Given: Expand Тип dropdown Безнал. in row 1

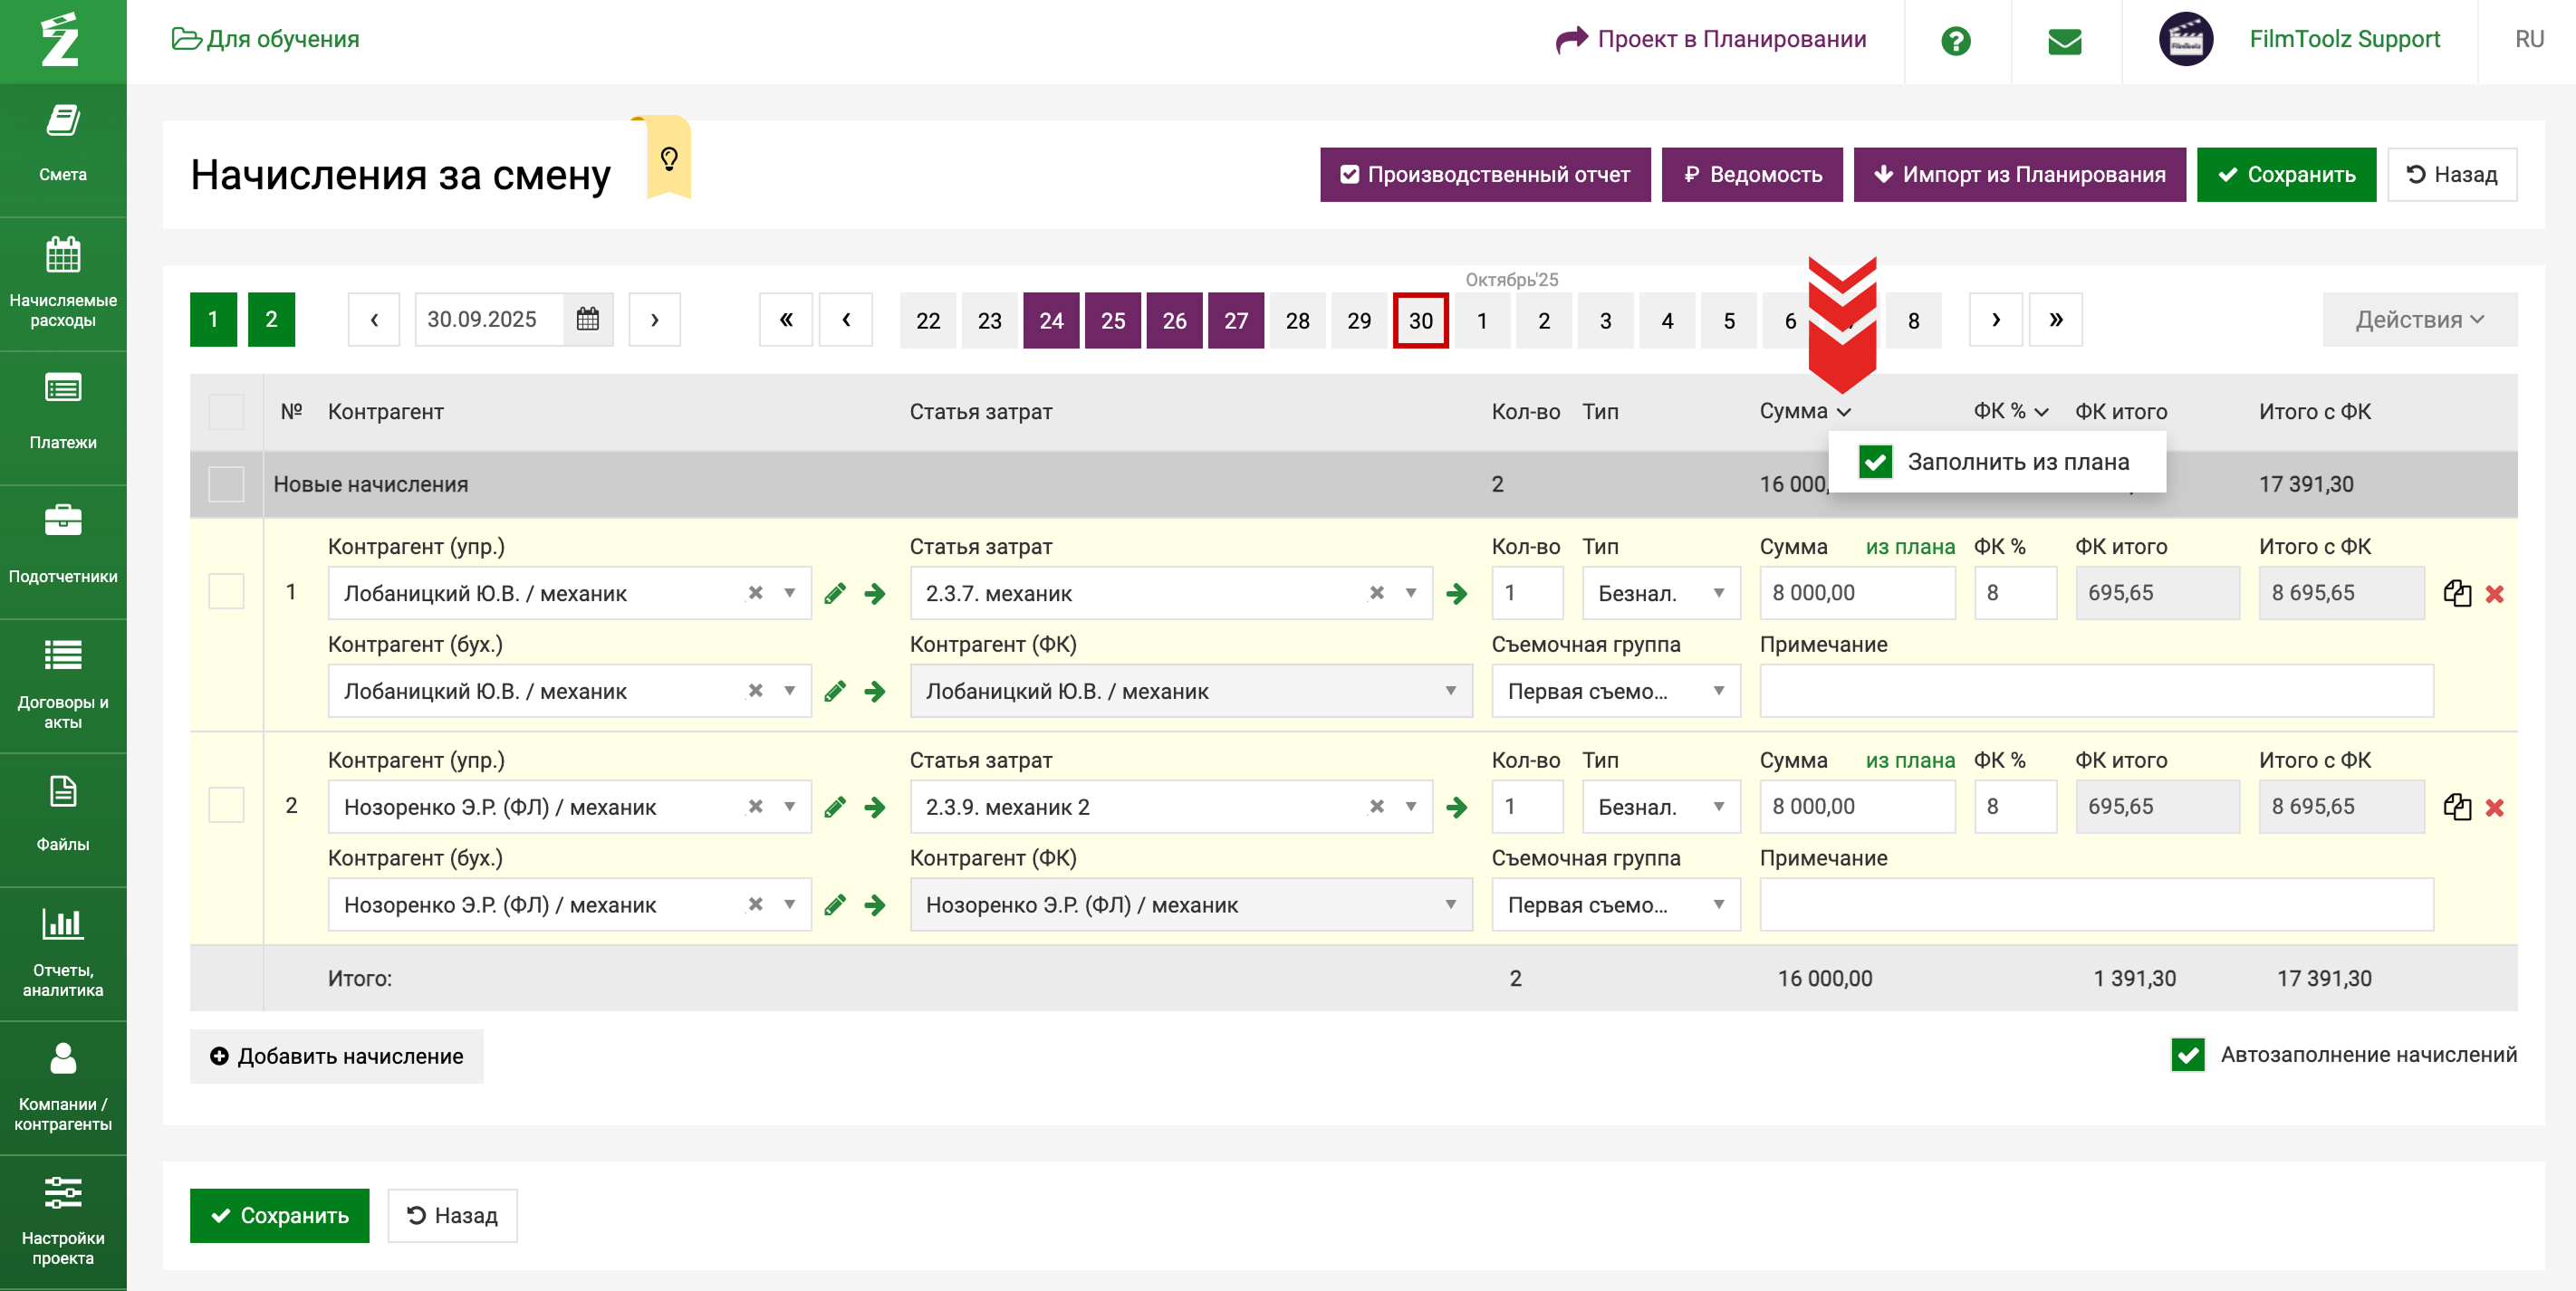Looking at the screenshot, I should [x=1660, y=594].
